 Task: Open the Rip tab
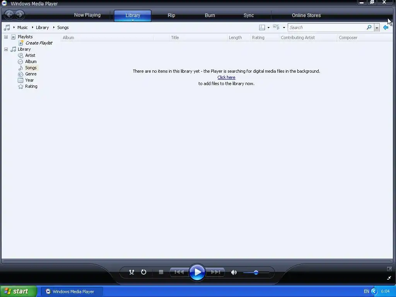(171, 15)
